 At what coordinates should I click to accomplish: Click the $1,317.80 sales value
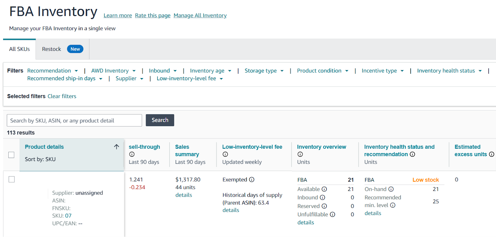tap(188, 180)
